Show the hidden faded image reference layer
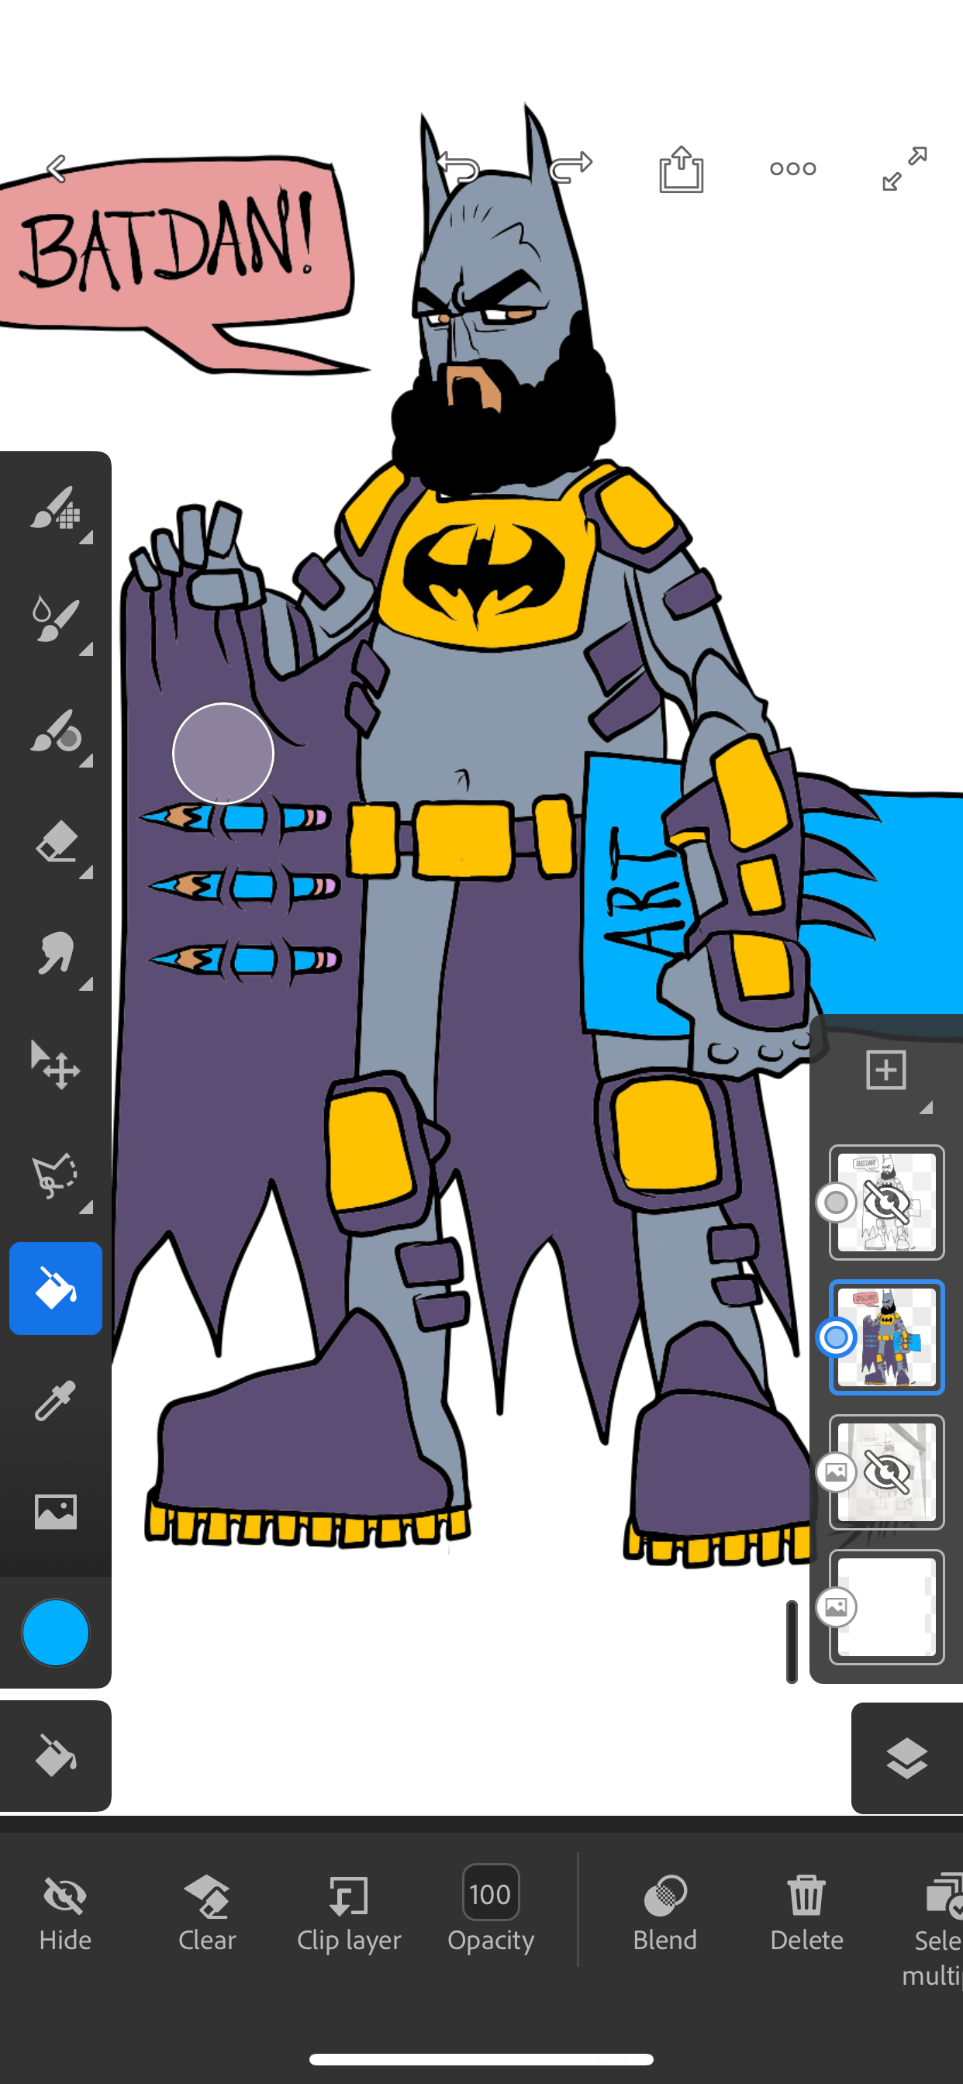The width and height of the screenshot is (963, 2084). coord(887,1472)
